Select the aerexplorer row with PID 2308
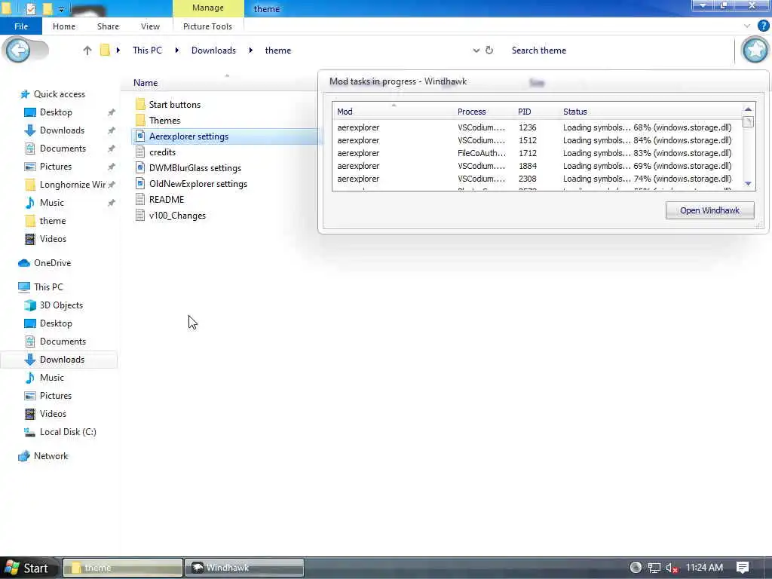 point(537,179)
